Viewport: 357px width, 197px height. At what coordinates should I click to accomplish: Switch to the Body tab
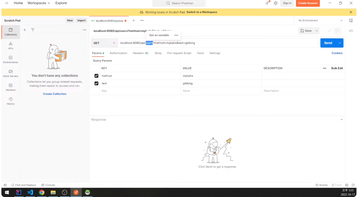click(158, 53)
